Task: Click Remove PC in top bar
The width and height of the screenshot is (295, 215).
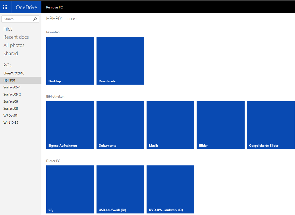Action: pos(54,7)
